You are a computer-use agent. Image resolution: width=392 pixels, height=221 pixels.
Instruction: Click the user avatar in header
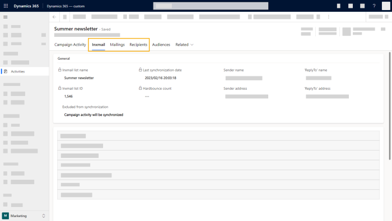click(386, 6)
